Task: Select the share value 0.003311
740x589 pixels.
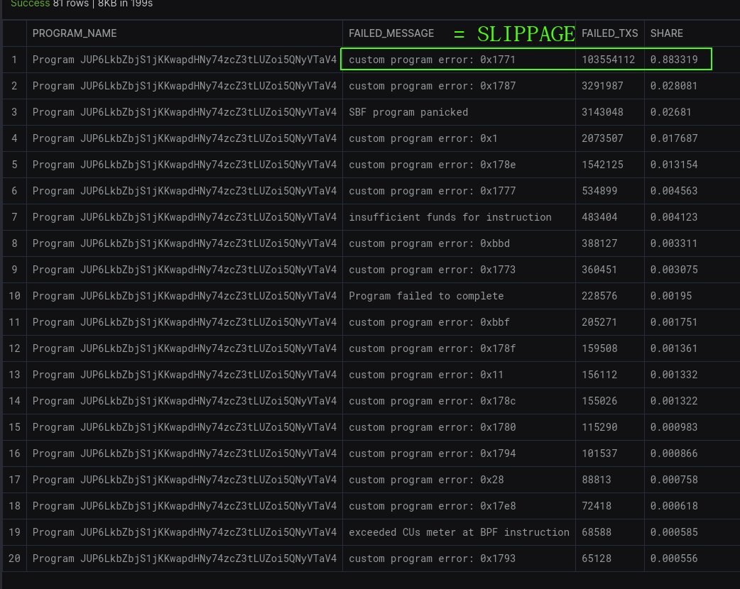Action: [674, 243]
